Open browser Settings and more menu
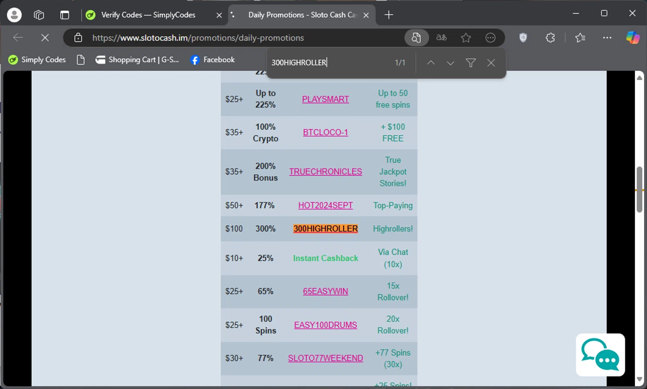Image resolution: width=647 pixels, height=389 pixels. tap(607, 38)
